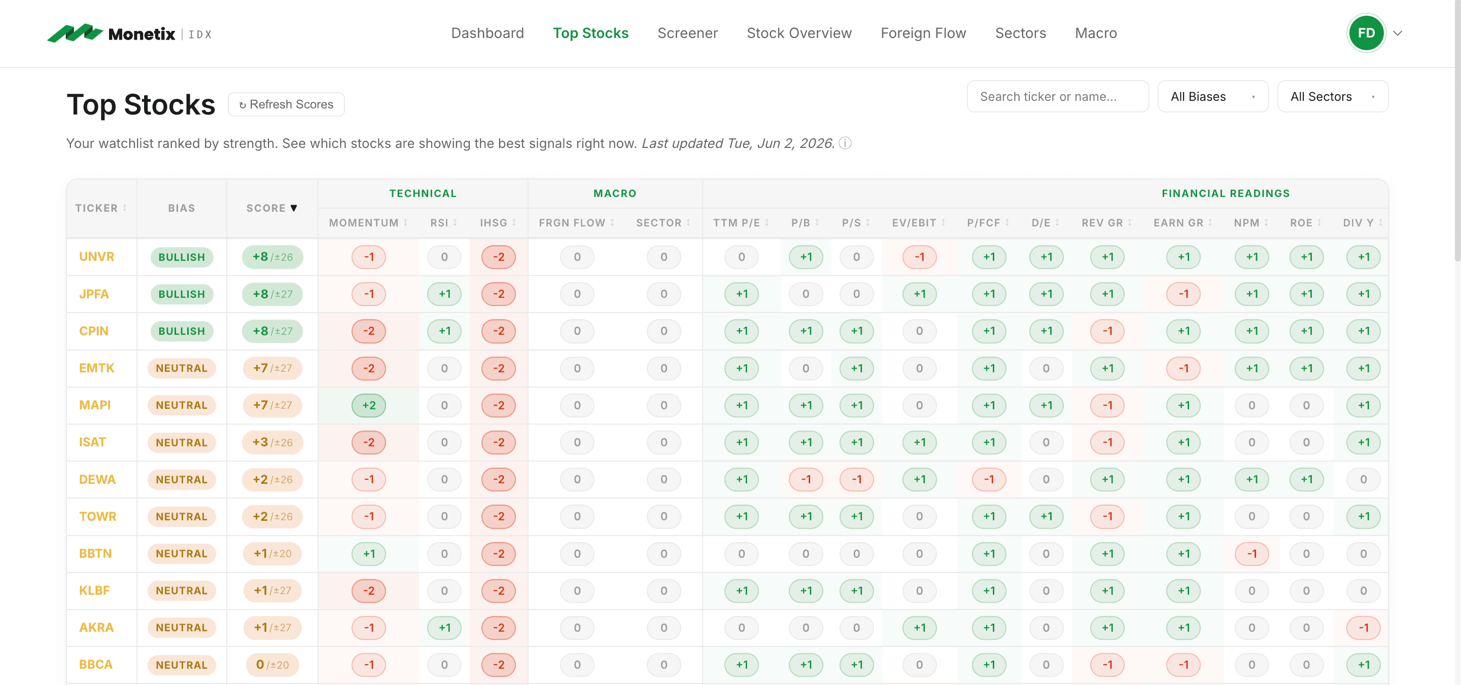Go to the Dashboard tab
This screenshot has height=685, width=1461.
click(x=487, y=33)
